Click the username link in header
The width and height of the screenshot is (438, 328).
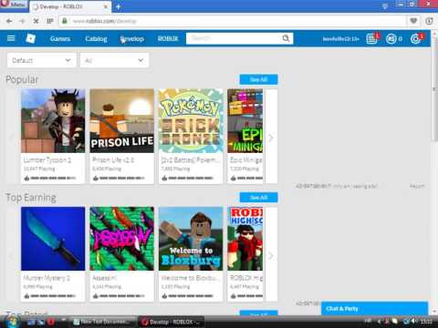[340, 39]
